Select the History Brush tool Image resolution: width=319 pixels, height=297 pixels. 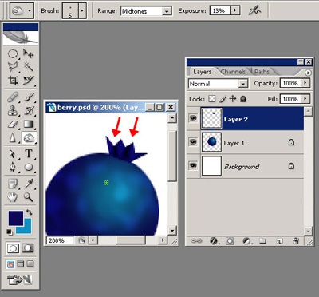[29, 110]
